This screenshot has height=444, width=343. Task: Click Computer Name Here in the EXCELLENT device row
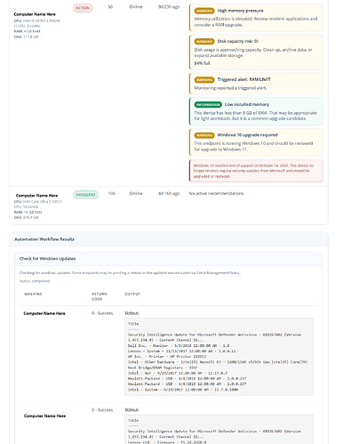36,196
